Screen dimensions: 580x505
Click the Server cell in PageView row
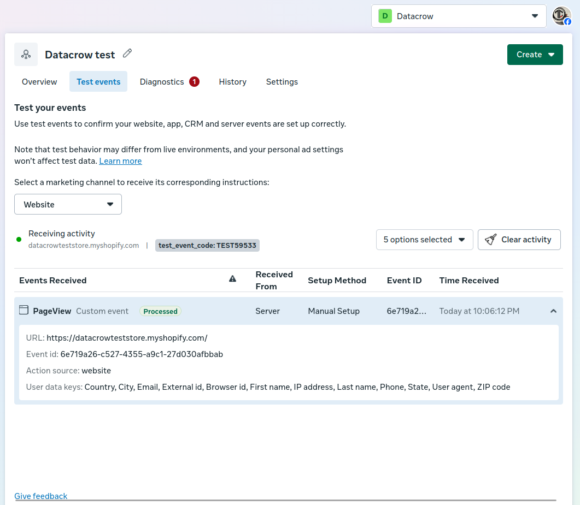click(267, 311)
